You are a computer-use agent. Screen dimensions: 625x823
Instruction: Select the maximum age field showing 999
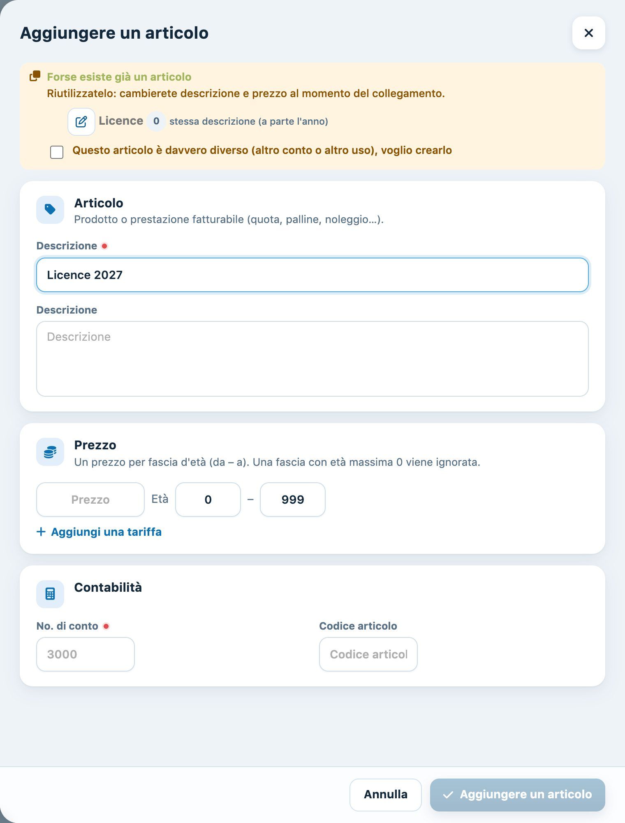(x=293, y=500)
